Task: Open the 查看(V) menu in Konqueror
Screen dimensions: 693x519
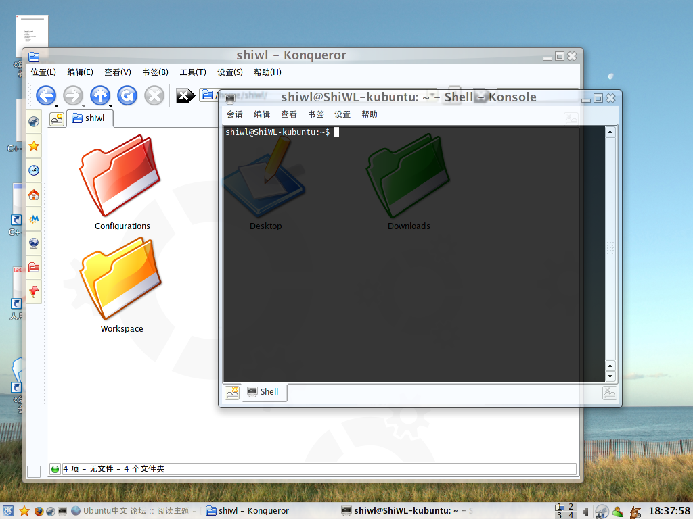Action: (x=118, y=72)
